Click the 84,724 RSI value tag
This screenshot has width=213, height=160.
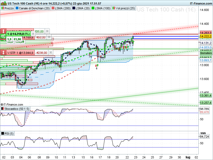[204, 137]
